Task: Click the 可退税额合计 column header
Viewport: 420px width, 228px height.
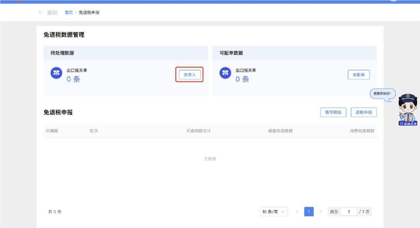Action: tap(199, 131)
